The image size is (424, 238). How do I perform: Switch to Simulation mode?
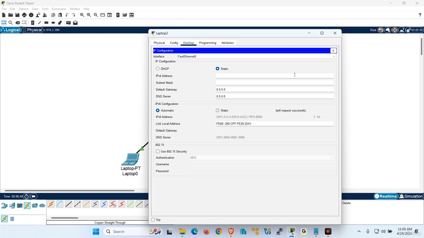(411, 196)
